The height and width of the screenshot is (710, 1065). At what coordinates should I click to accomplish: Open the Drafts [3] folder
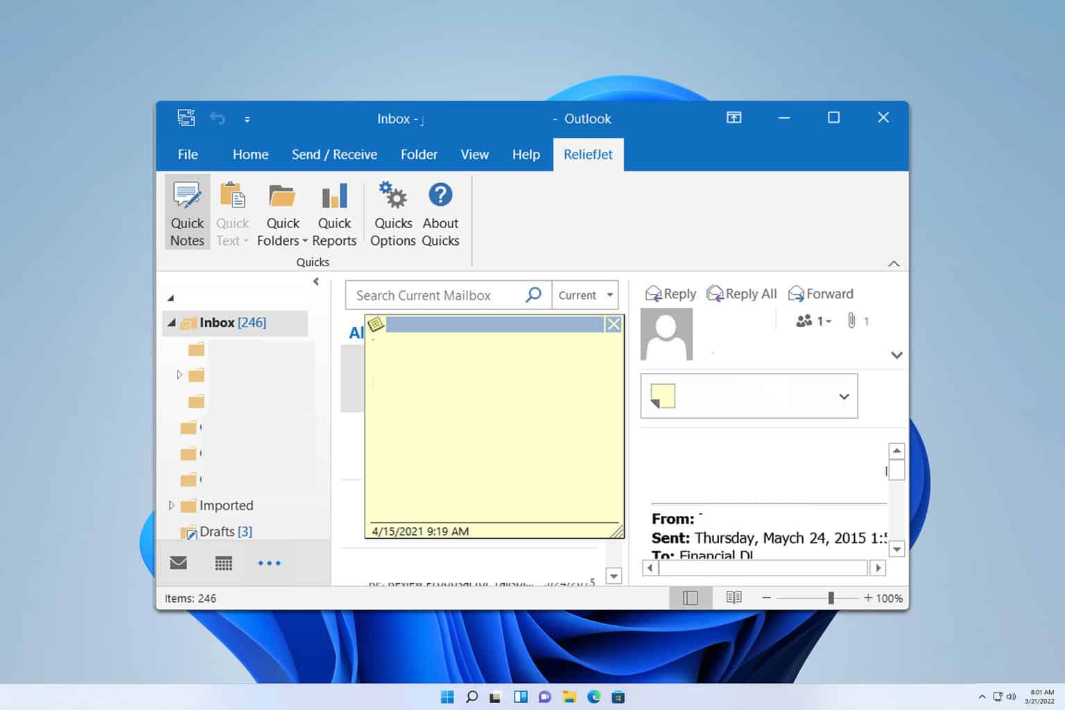click(225, 531)
